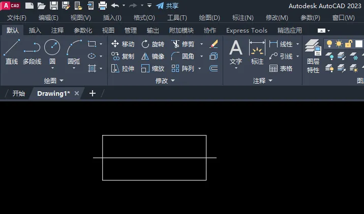Activate the Copy (复制) tool
Viewport: 364px width, 214px height.
(x=123, y=56)
